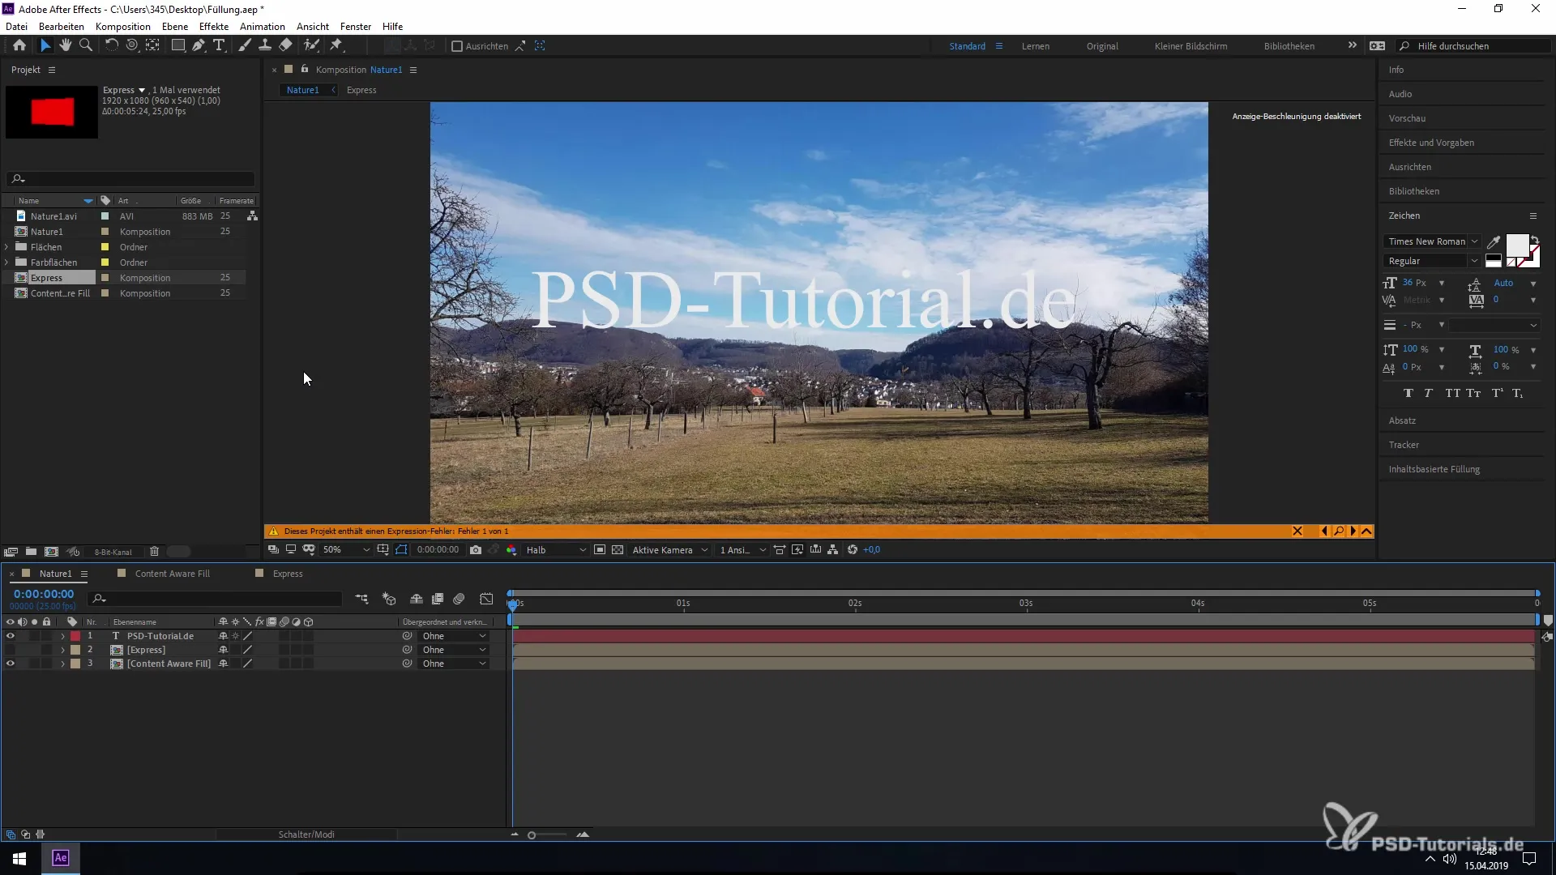Screen dimensions: 1556x875
Task: Expand the PSD-Tutorial.de layer properties
Action: click(62, 636)
